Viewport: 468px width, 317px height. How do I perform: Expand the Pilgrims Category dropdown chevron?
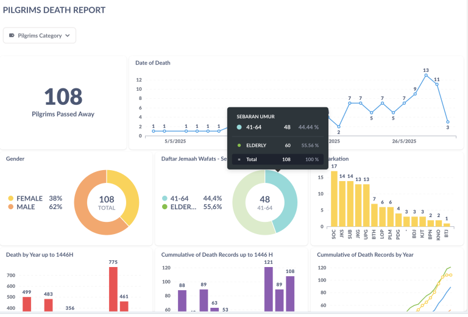[x=67, y=36]
